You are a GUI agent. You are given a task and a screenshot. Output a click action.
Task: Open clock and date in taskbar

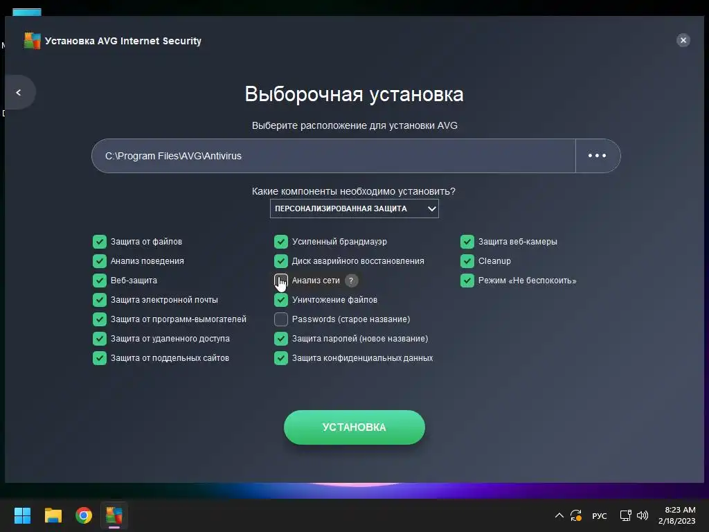click(x=677, y=515)
